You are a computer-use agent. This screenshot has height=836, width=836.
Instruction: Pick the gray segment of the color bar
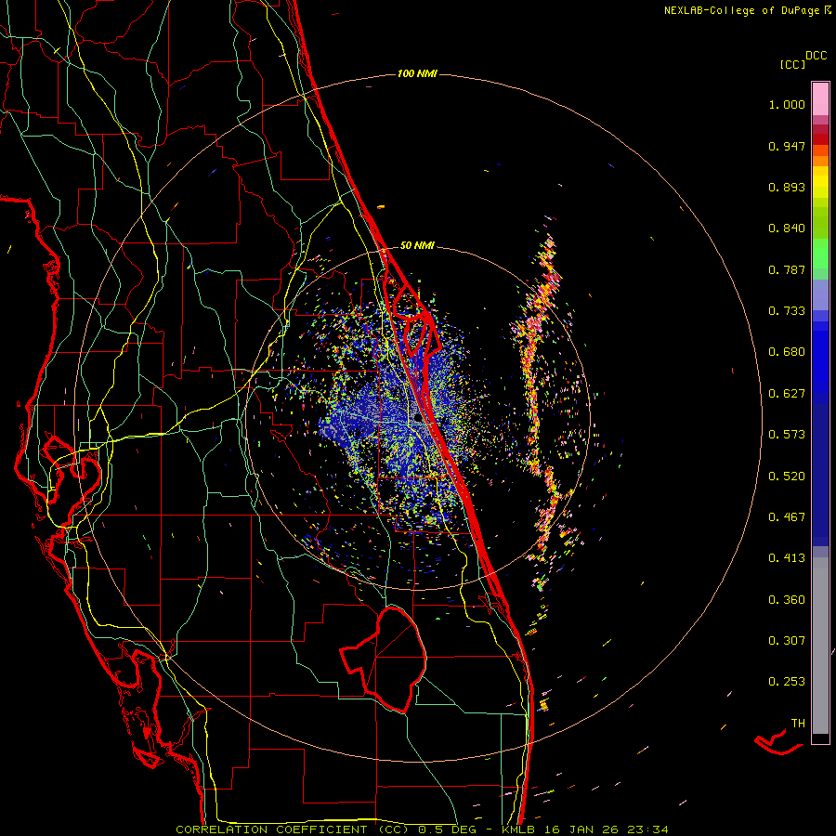pos(820,646)
